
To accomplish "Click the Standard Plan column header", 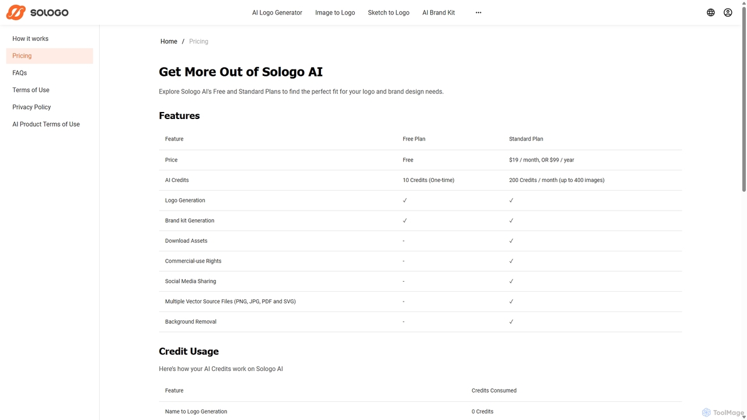I will click(x=526, y=139).
